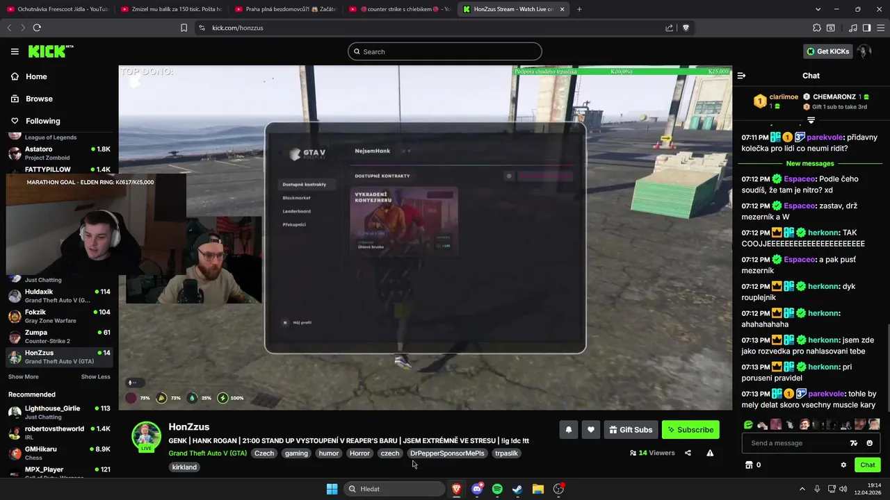The height and width of the screenshot is (500, 890).
Task: Open browser media control music icon
Action: (x=852, y=28)
